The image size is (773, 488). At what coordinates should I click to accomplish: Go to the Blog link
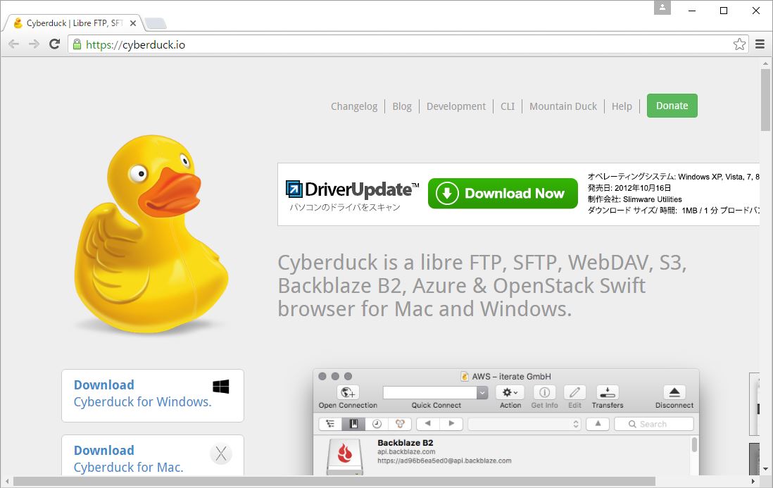coord(402,106)
